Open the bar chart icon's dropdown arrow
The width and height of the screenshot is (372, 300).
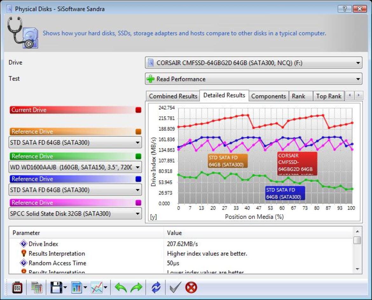point(85,288)
